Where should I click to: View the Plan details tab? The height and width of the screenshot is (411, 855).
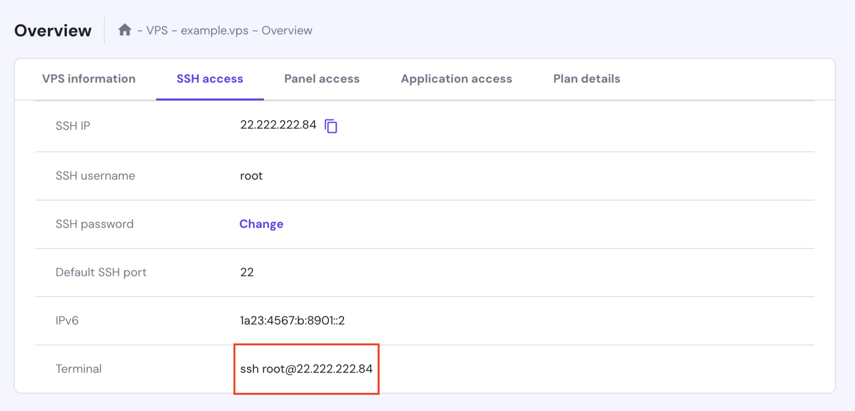(x=587, y=79)
